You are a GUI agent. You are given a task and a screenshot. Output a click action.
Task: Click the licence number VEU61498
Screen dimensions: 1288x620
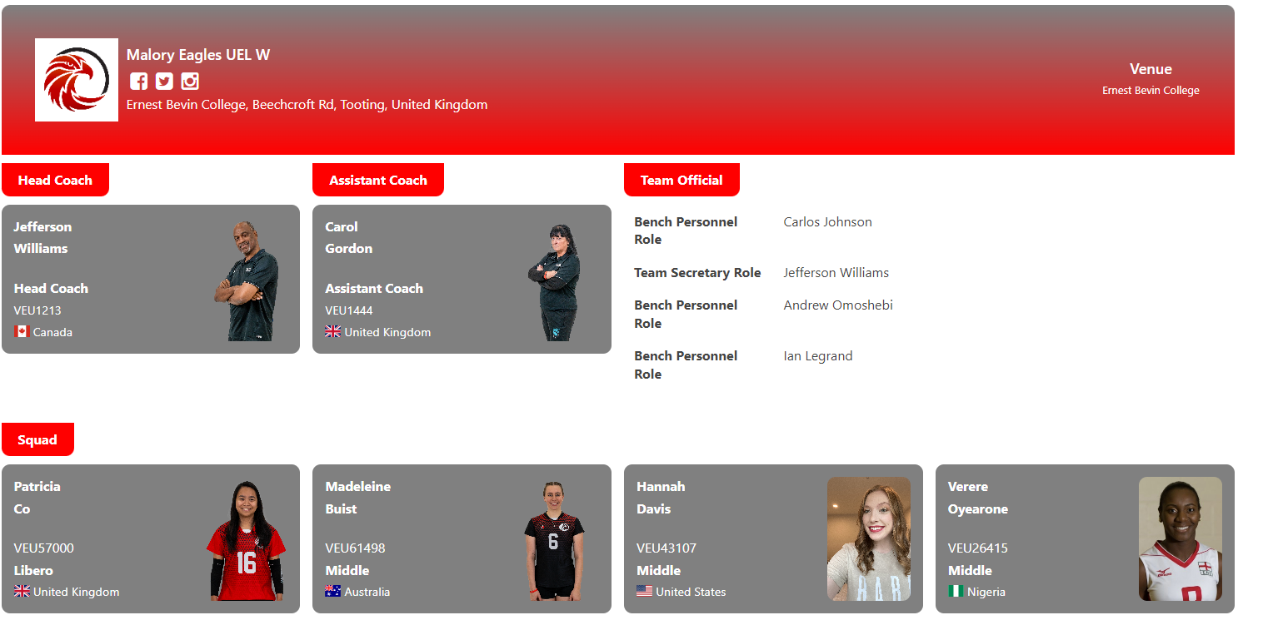[355, 548]
